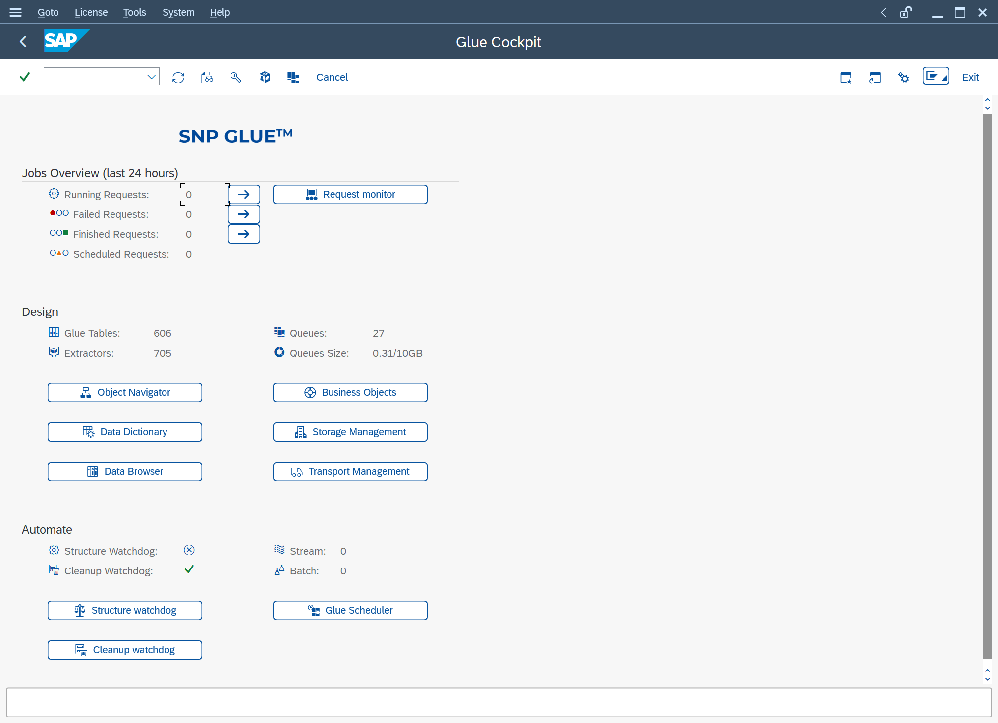Click the Finished Requests green status icon
The height and width of the screenshot is (723, 998).
coord(59,233)
